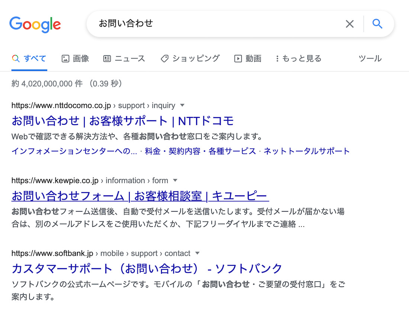This screenshot has height=314, width=409.
Task: Expand dropdown arrow beside kewpie URL
Action: click(x=175, y=180)
